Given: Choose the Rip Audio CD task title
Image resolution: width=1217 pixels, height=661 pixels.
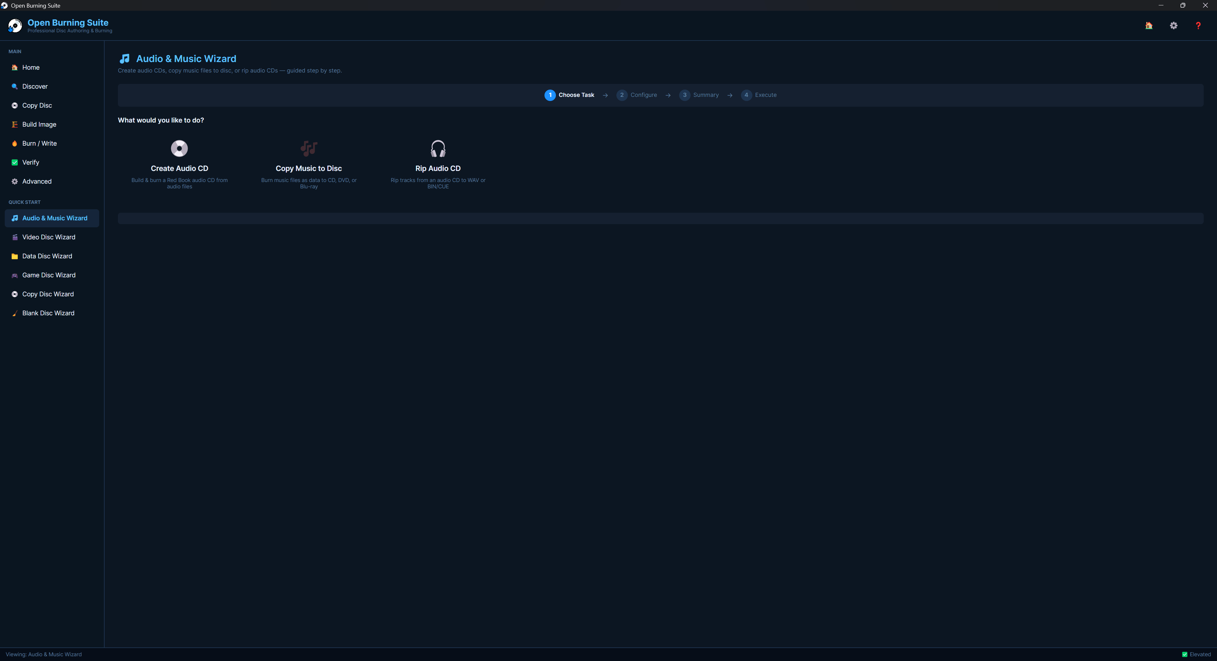Looking at the screenshot, I should (438, 168).
